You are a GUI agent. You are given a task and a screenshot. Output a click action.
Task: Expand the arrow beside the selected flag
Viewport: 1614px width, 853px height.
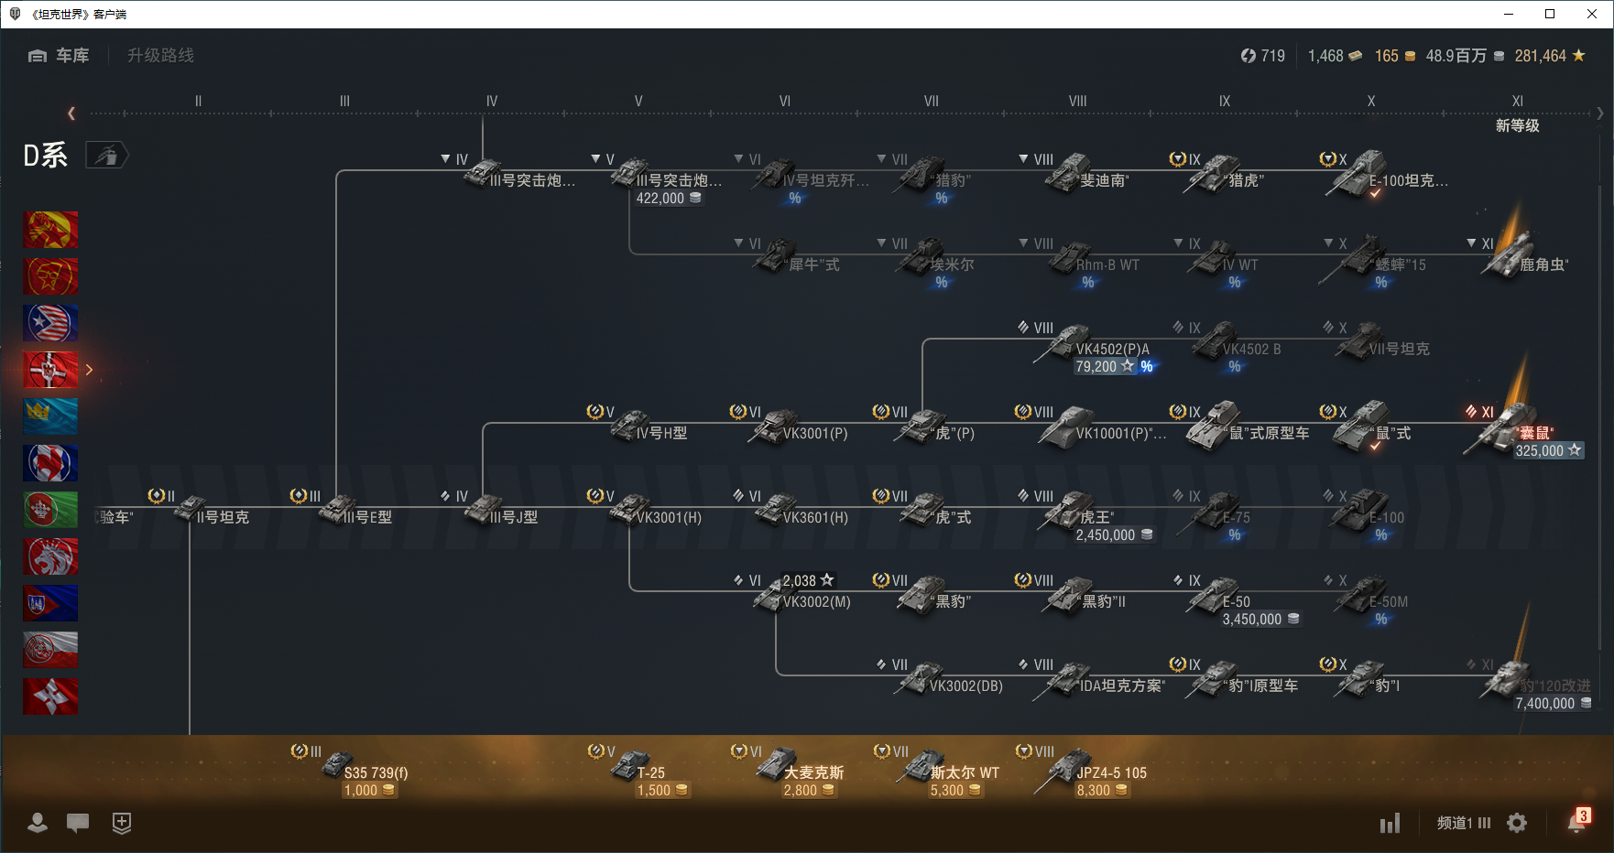pyautogui.click(x=89, y=370)
